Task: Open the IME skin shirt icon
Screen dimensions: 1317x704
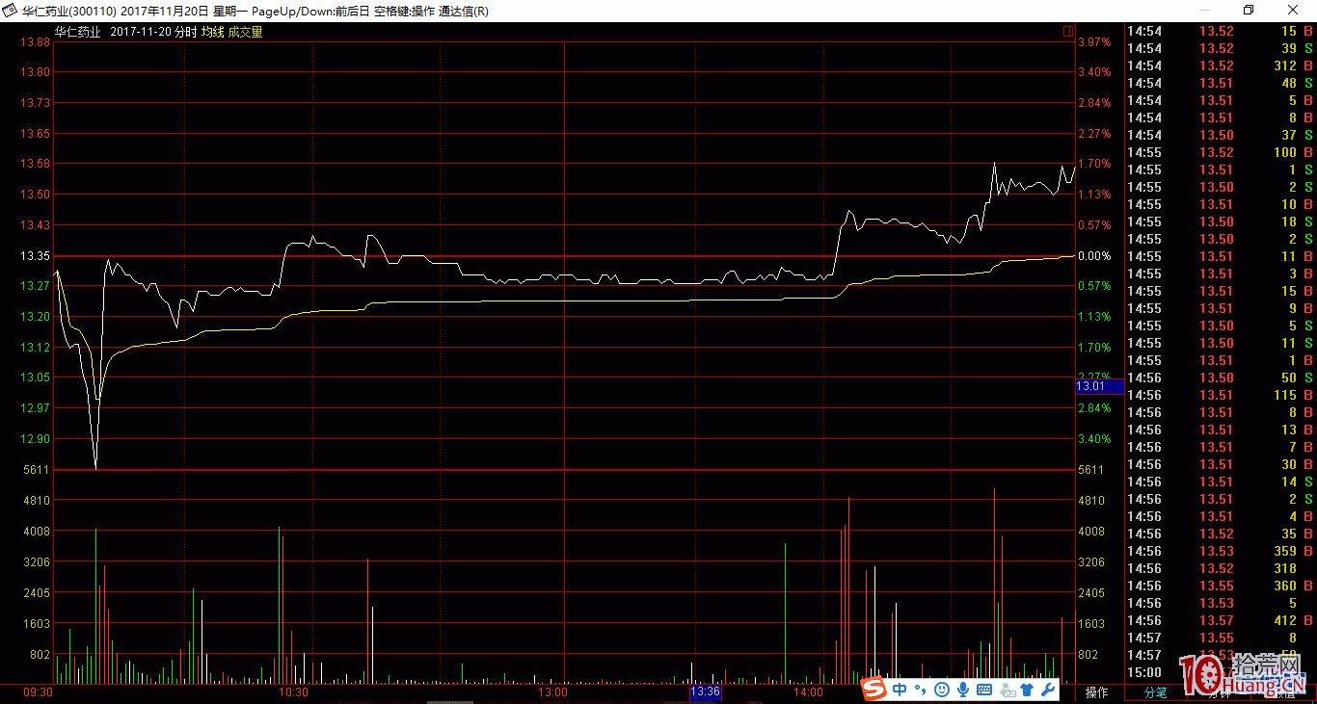Action: [x=1027, y=690]
